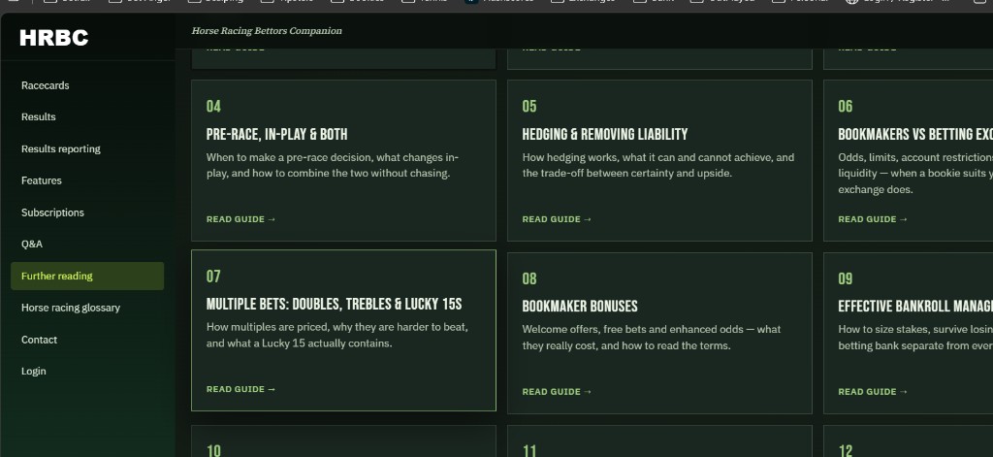993x457 pixels.
Task: Open the Racecards sidebar page
Action: point(45,85)
